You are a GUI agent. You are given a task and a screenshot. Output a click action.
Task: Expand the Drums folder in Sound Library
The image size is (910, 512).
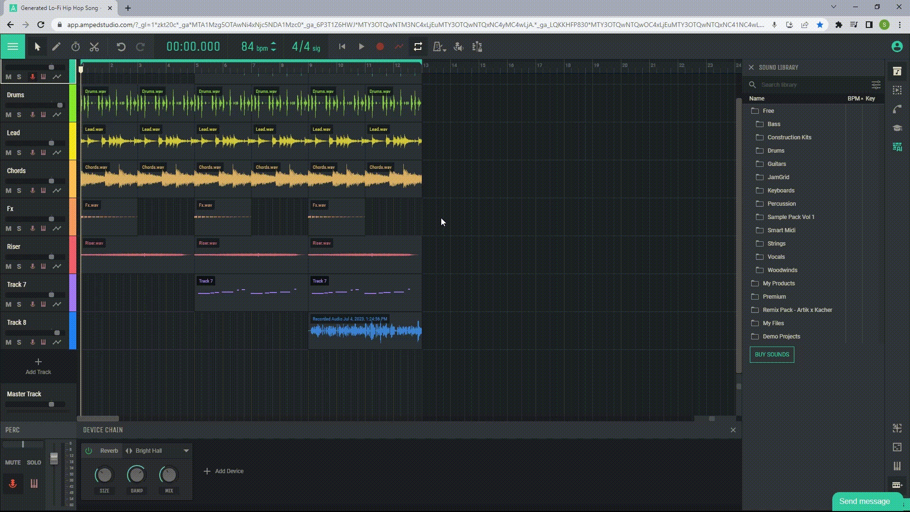775,150
